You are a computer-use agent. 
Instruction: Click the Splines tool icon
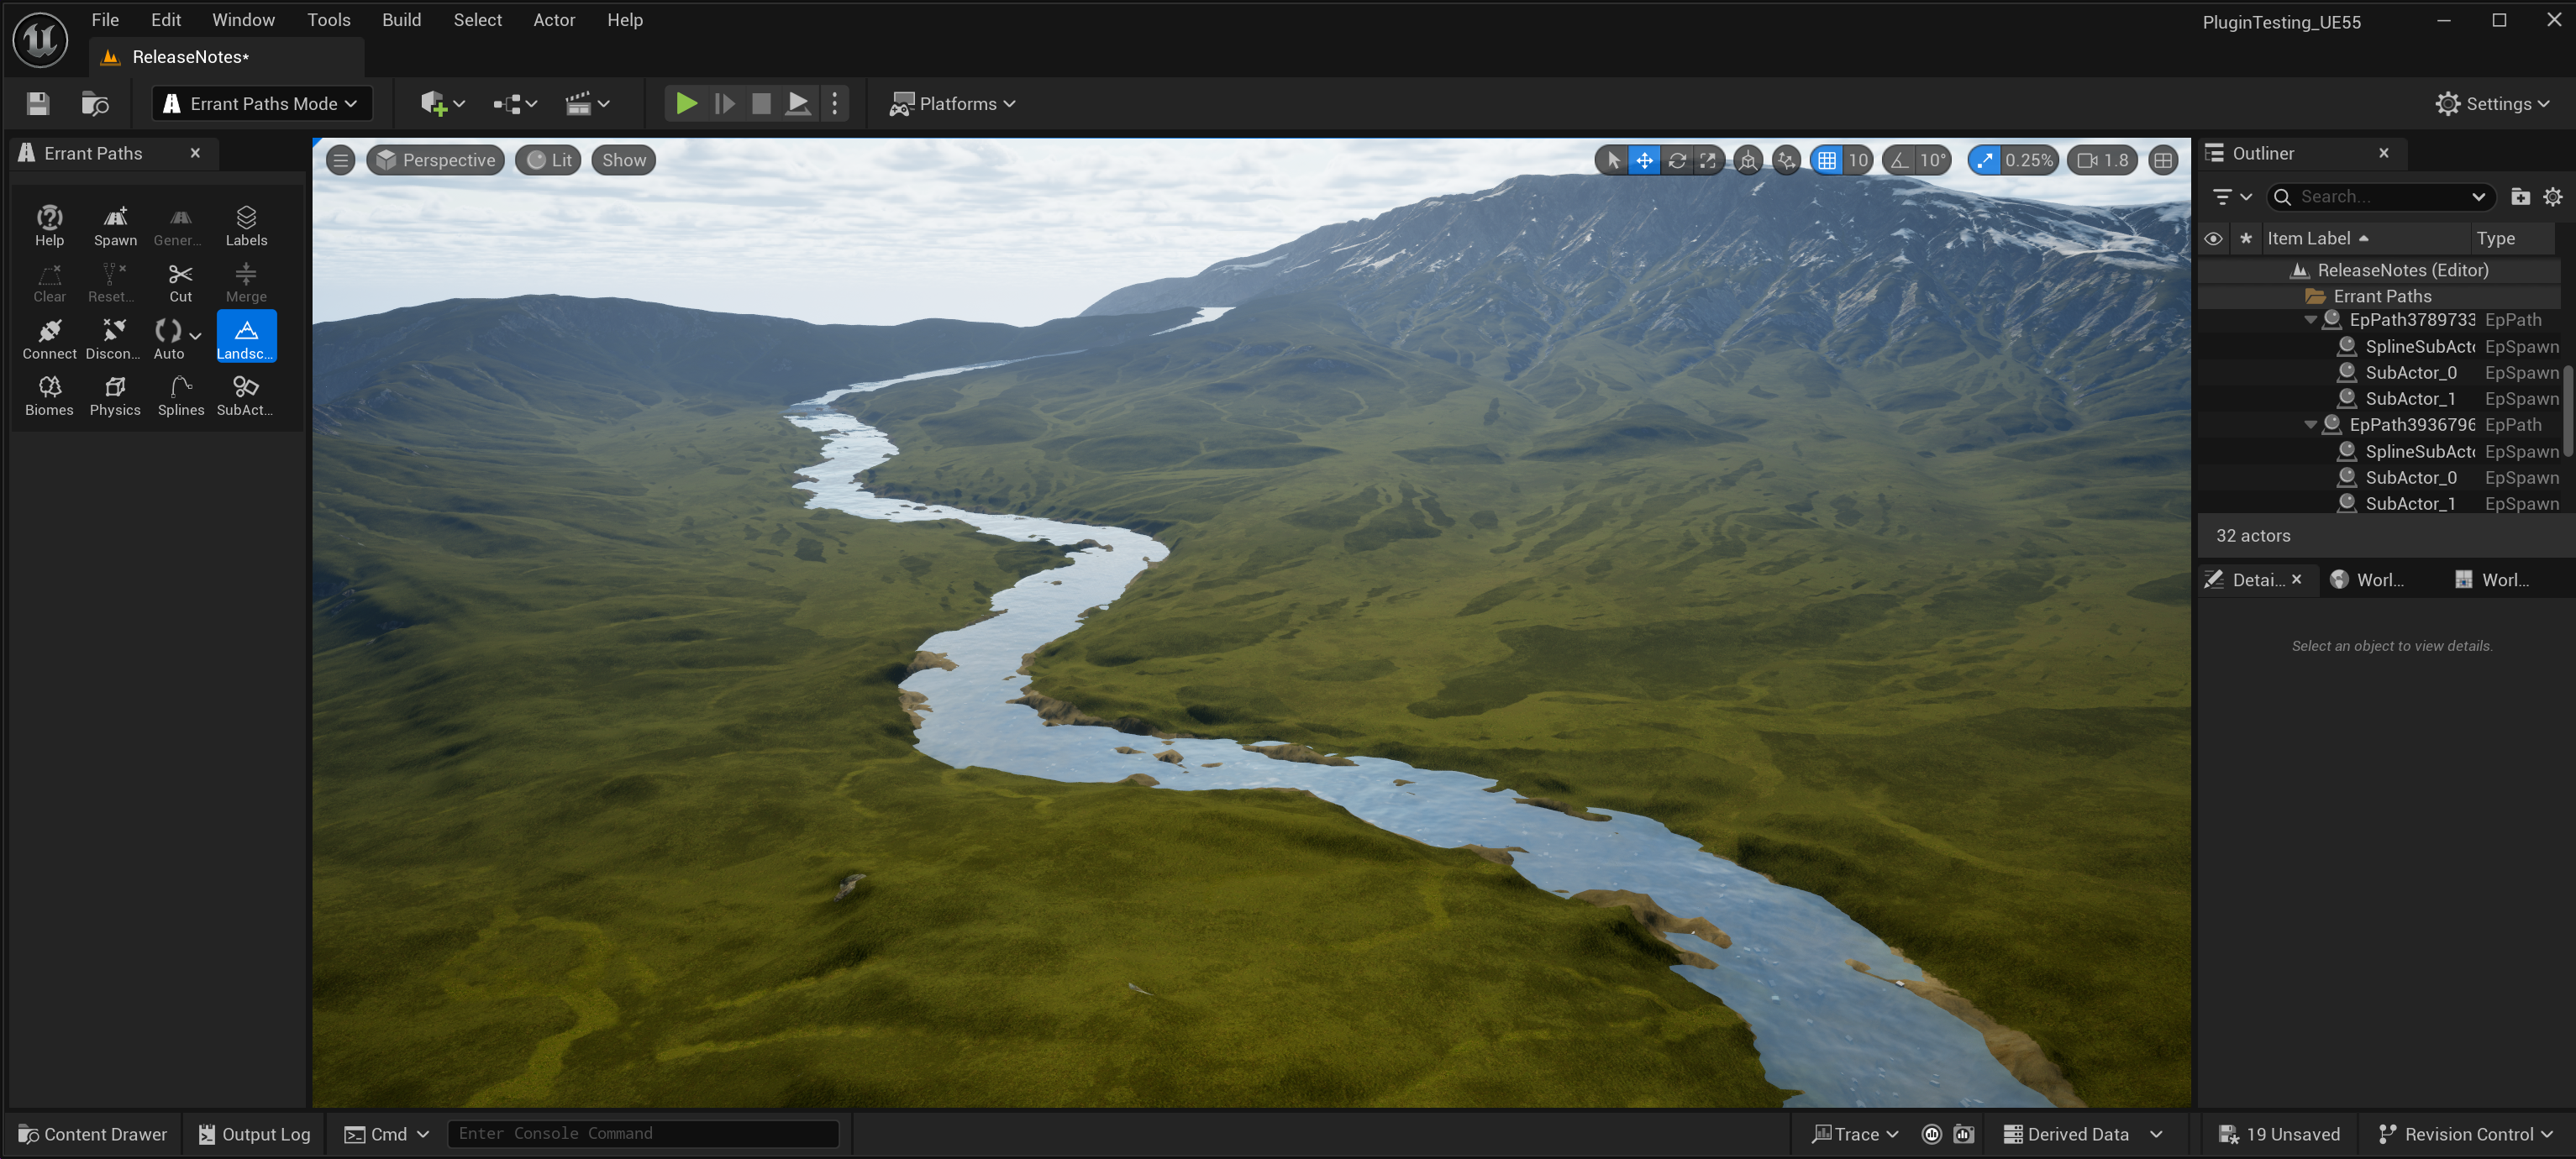(180, 395)
